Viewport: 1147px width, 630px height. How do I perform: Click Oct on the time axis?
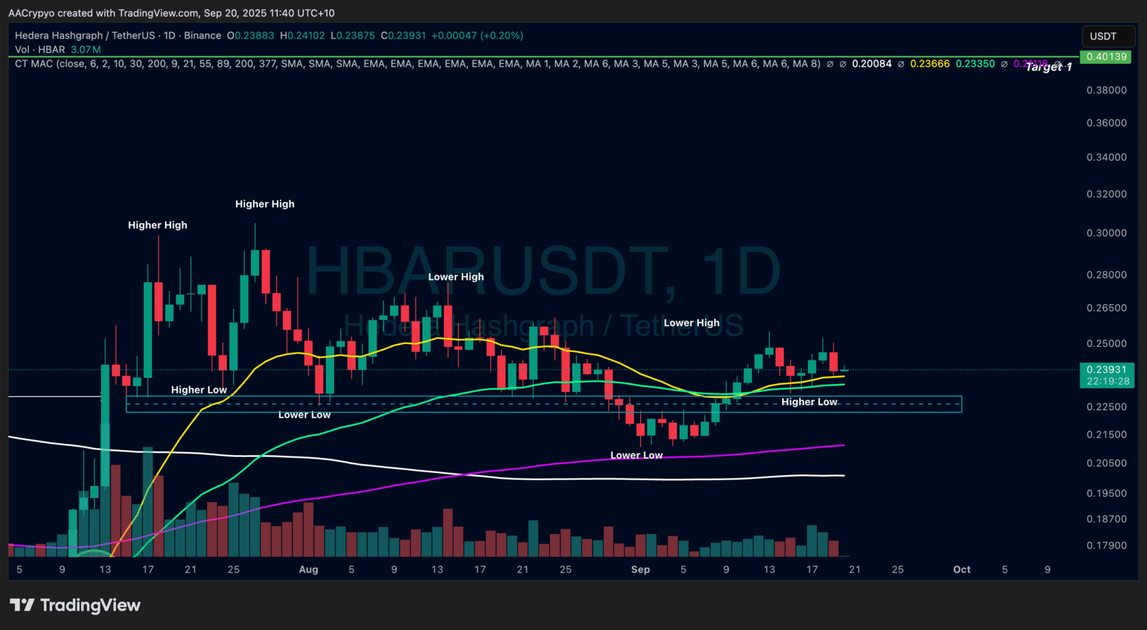tap(961, 570)
